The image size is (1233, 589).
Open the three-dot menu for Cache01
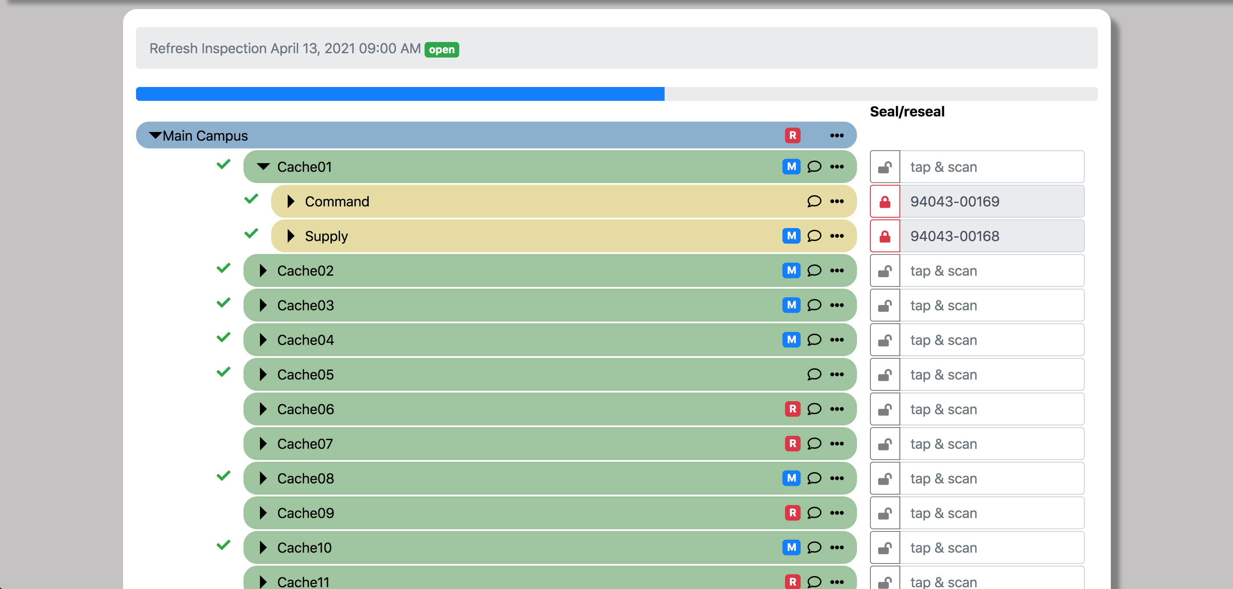click(837, 166)
